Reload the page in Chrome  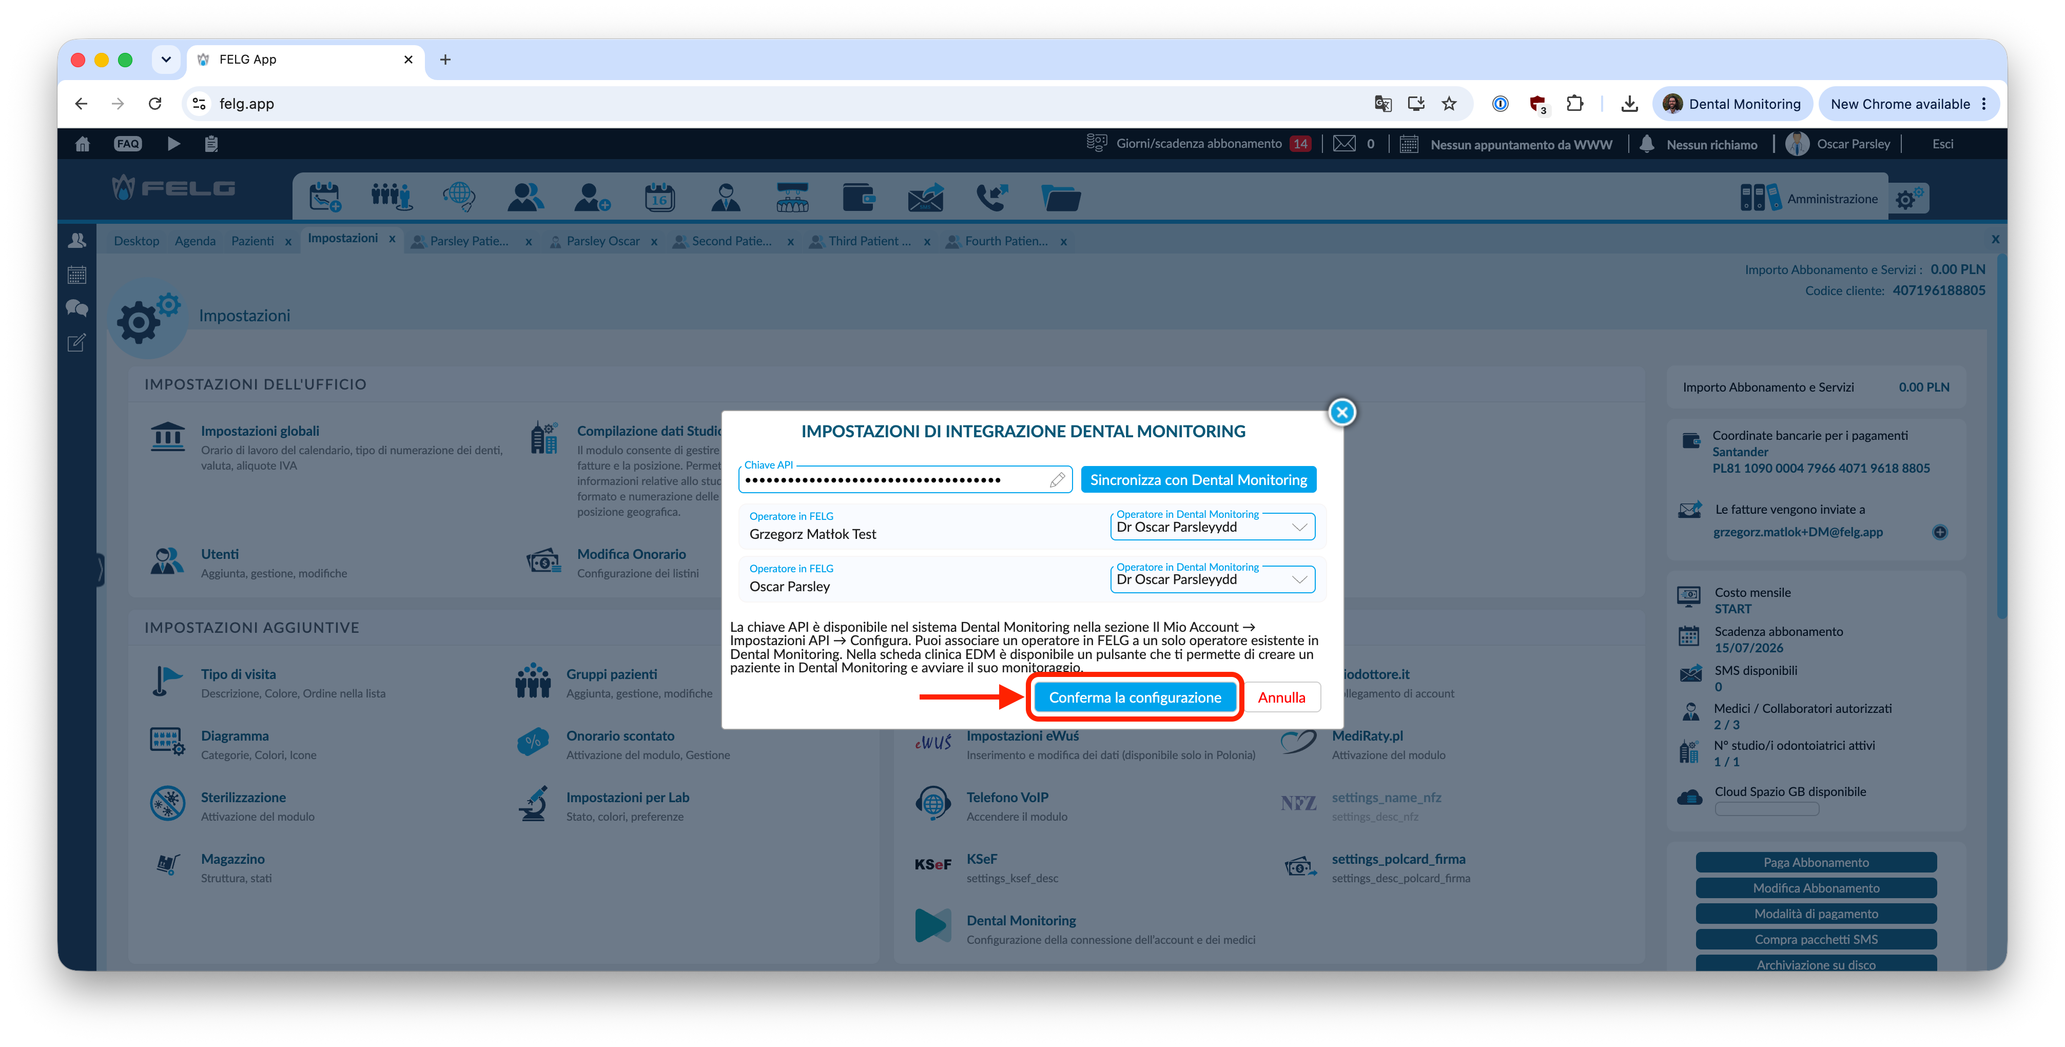tap(154, 104)
